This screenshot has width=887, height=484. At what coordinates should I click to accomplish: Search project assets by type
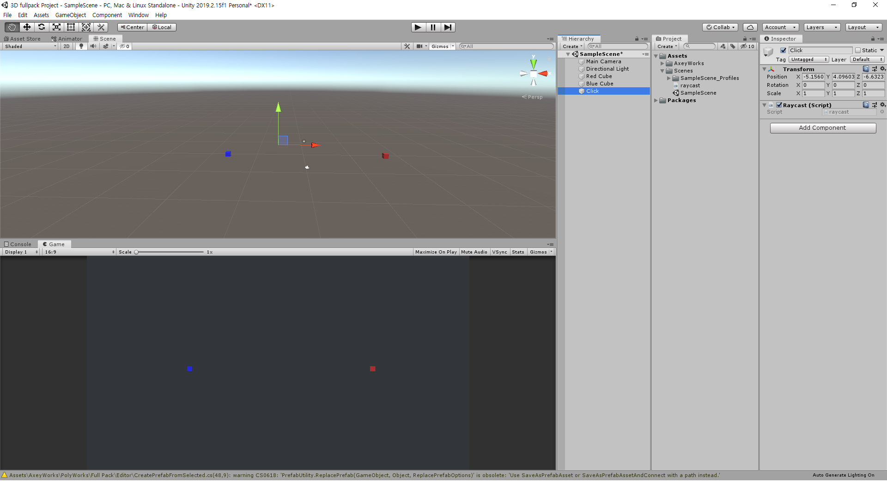click(x=723, y=46)
